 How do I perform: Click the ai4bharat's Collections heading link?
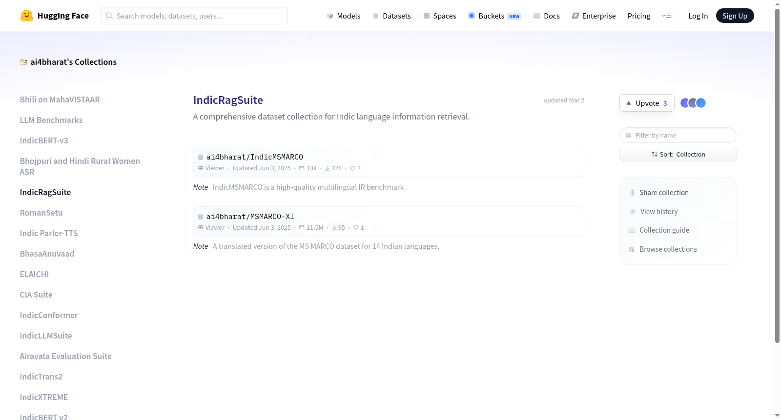(73, 62)
